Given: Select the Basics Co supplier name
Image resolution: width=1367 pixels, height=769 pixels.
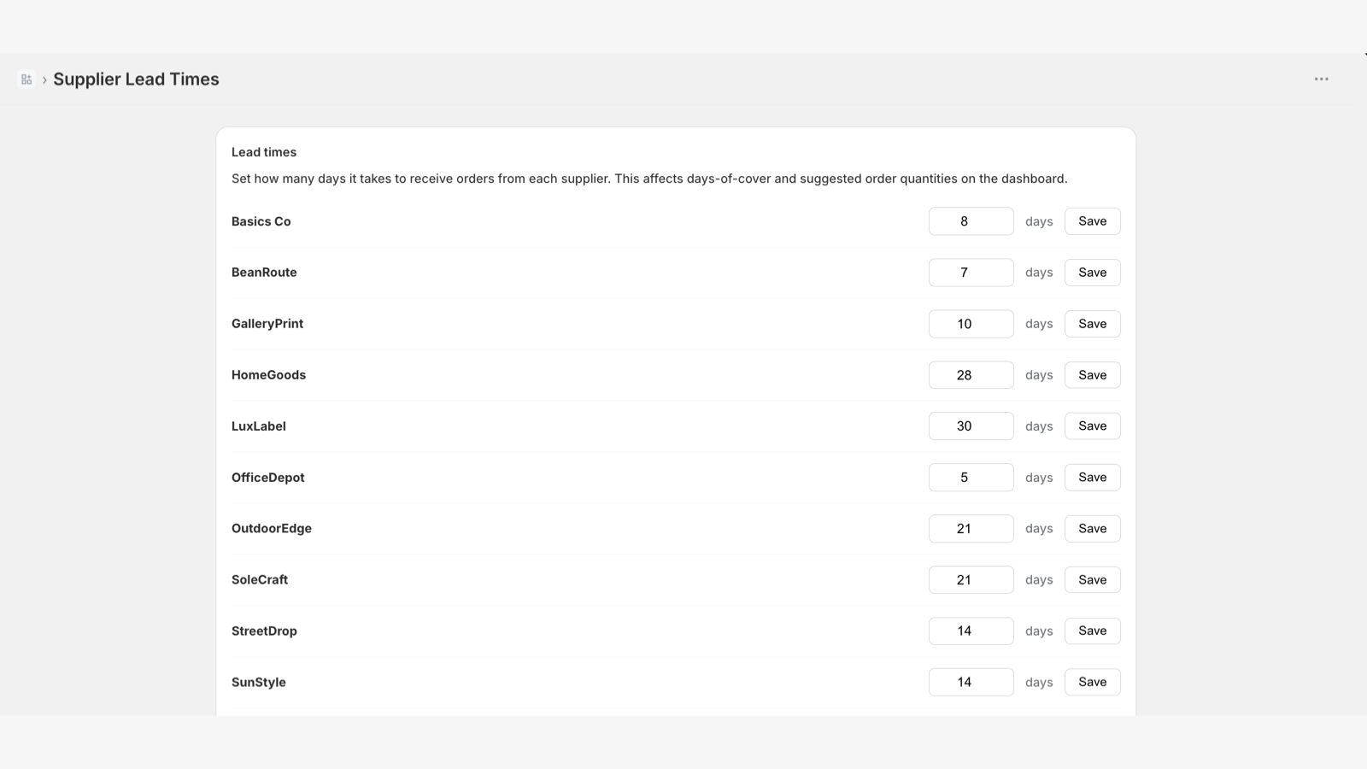Looking at the screenshot, I should (x=261, y=221).
